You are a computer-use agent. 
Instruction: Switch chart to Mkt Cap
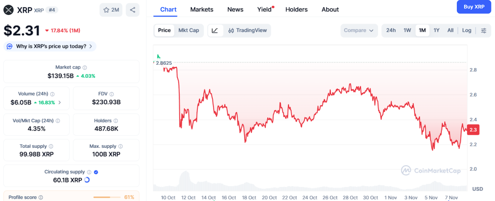click(189, 30)
